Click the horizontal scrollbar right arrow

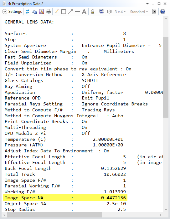coord(161,215)
